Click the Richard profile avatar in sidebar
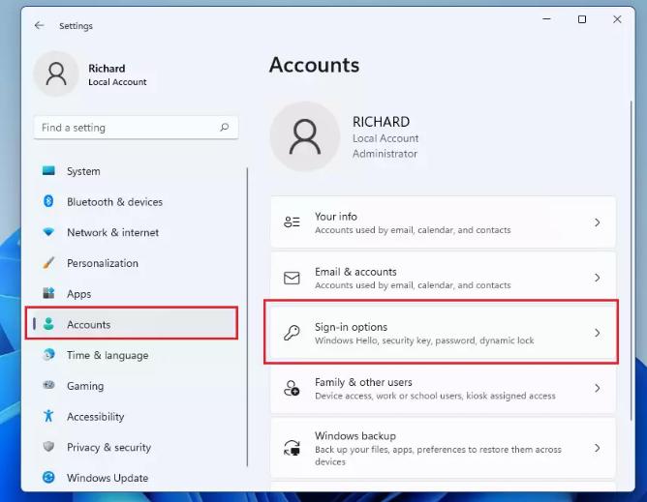This screenshot has height=502, width=647. (x=56, y=74)
